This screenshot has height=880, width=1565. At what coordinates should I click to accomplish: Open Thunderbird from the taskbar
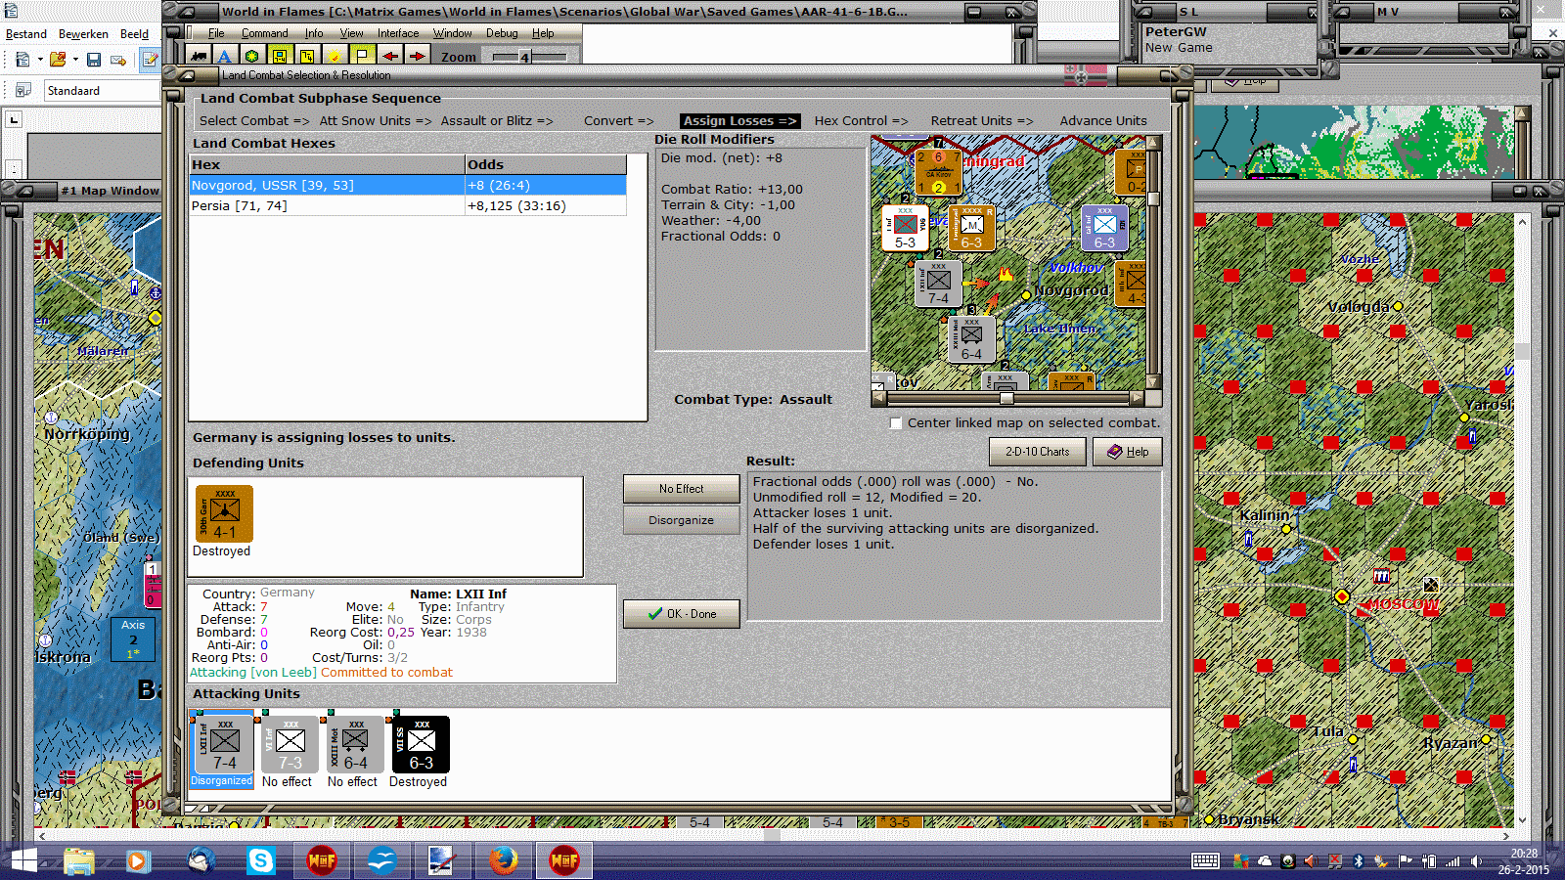(x=201, y=860)
